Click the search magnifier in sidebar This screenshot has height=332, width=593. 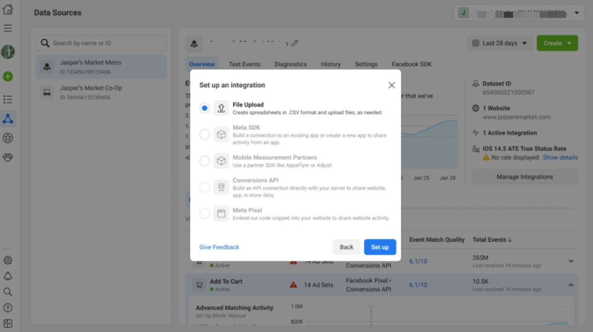point(8,292)
